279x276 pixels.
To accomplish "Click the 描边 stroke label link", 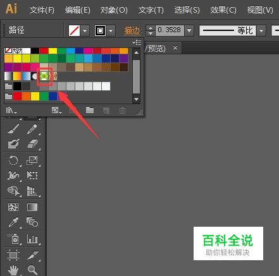I will point(132,31).
